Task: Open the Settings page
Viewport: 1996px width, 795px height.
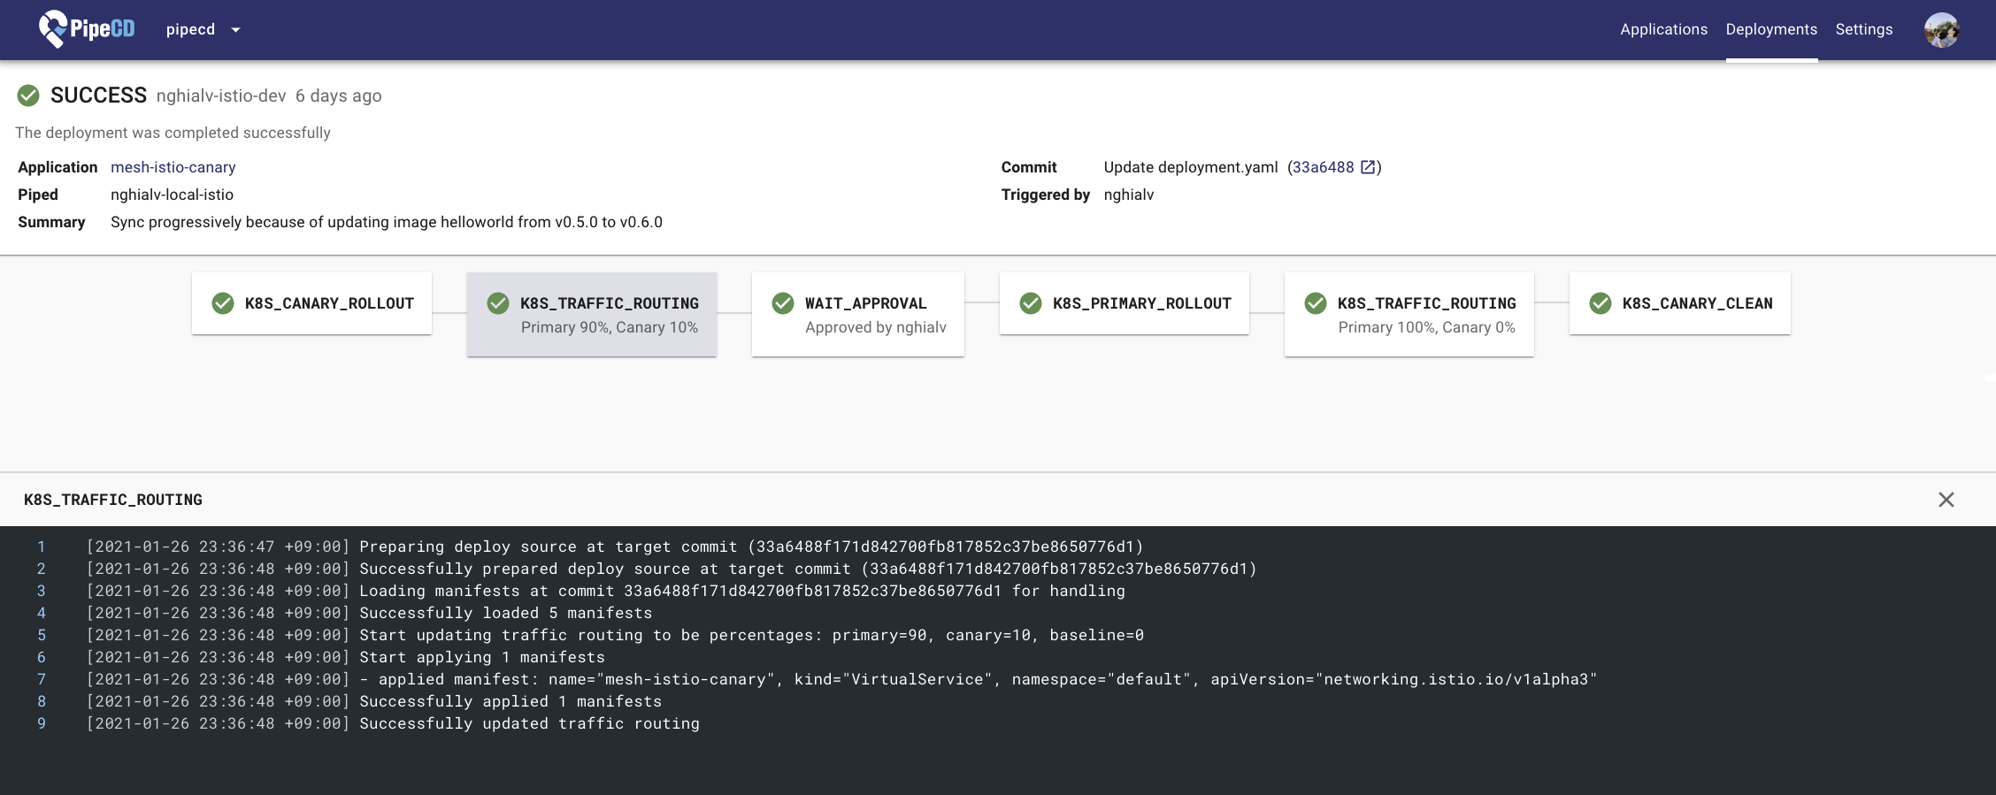Action: point(1863,29)
